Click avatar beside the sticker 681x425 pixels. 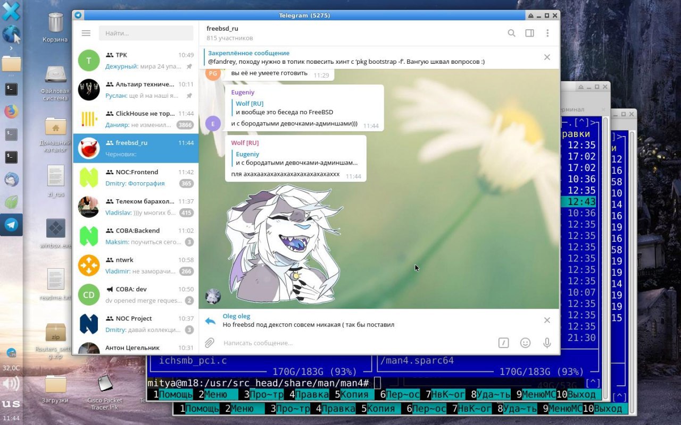click(213, 296)
